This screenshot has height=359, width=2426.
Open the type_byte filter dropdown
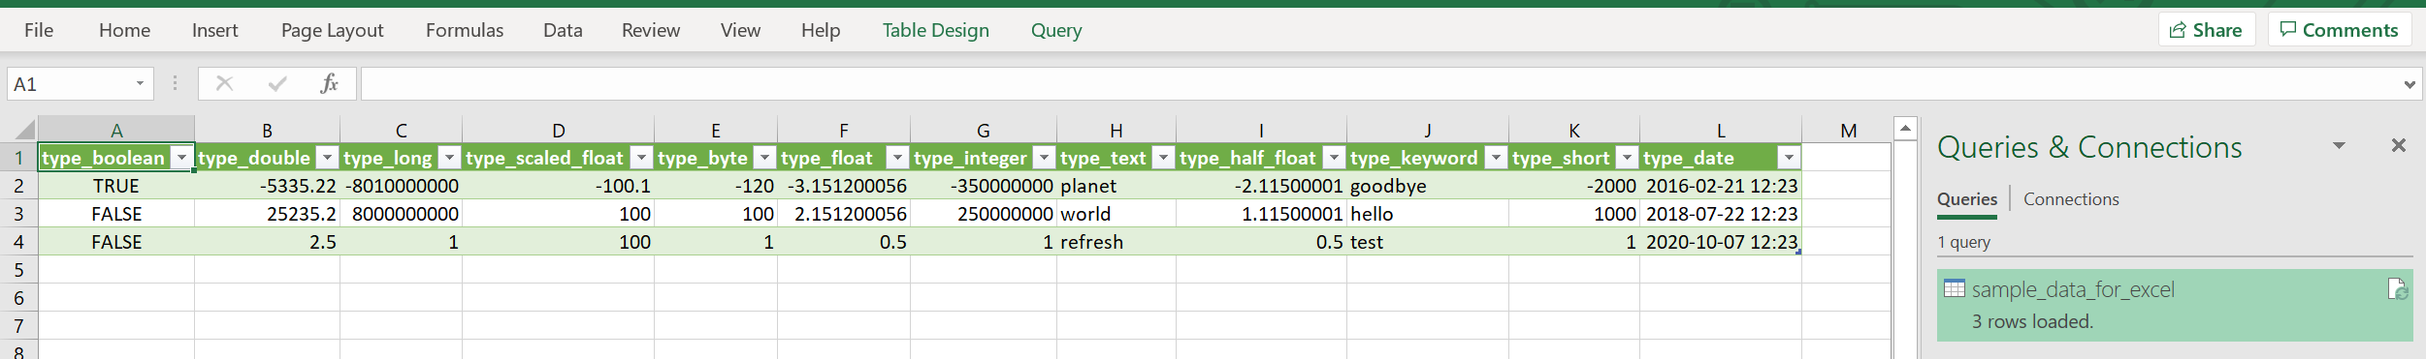tap(764, 158)
